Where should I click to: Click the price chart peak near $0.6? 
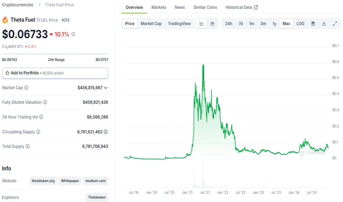pos(203,65)
